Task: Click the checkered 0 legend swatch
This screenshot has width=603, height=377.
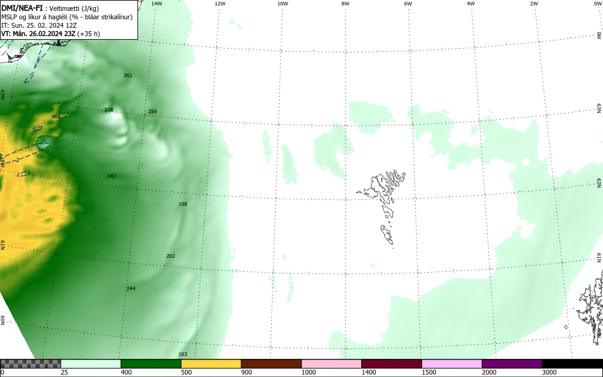Action: pyautogui.click(x=30, y=364)
